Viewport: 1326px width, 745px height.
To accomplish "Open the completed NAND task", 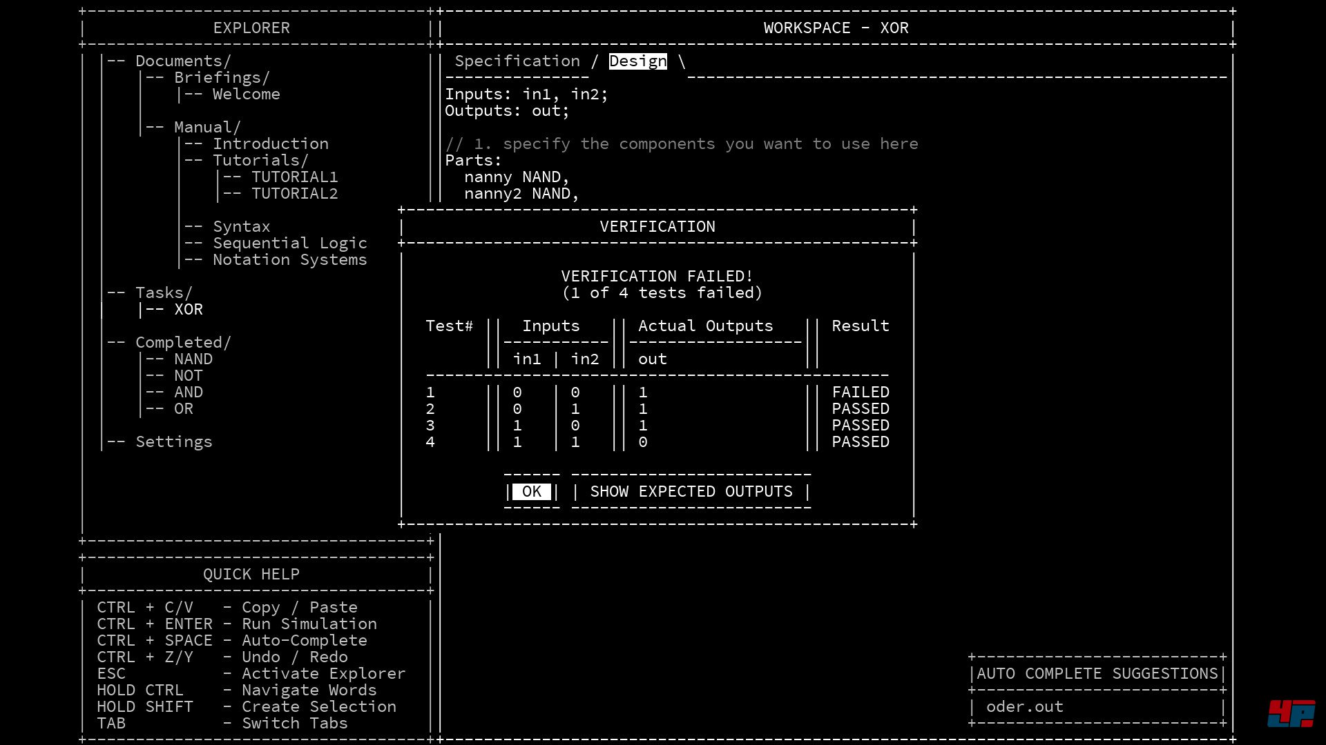I will coord(193,359).
